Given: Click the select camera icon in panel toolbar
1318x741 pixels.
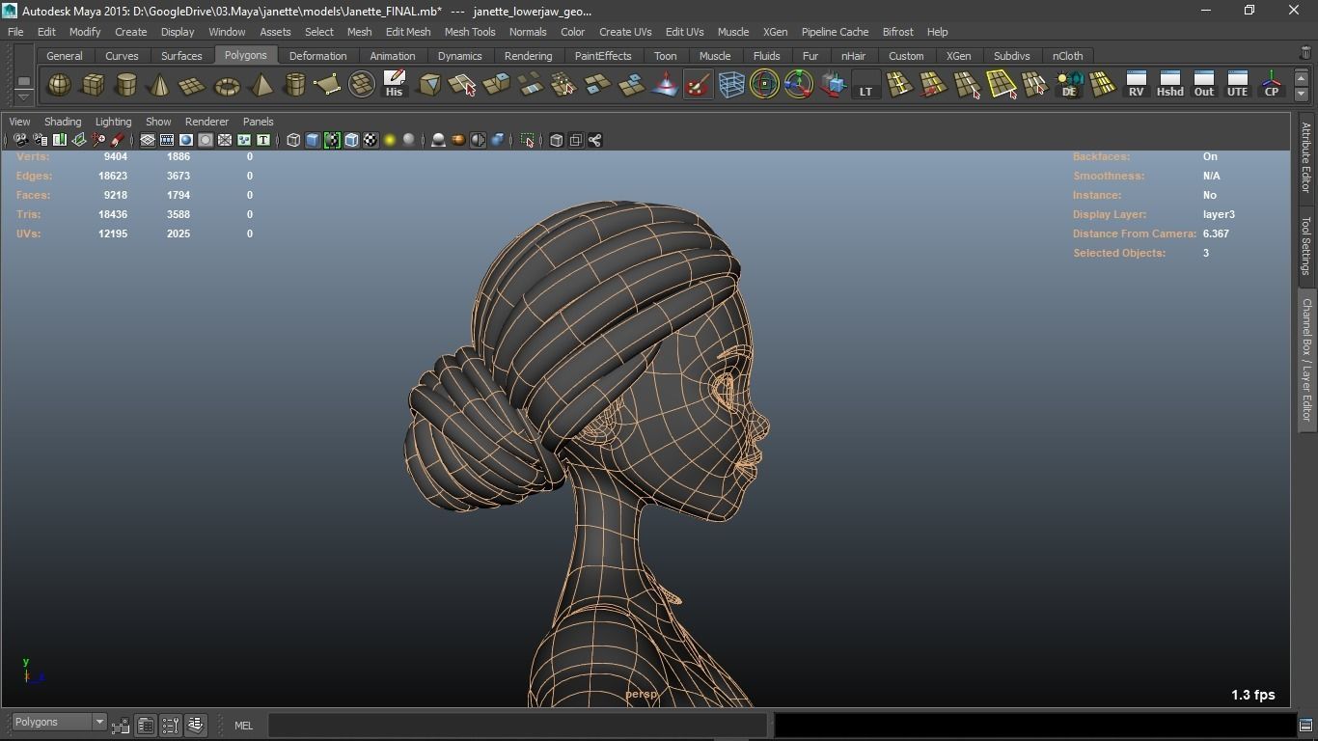Looking at the screenshot, I should 20,140.
